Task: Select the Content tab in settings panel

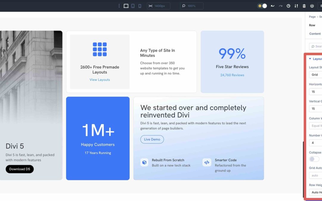Action: coord(315,34)
